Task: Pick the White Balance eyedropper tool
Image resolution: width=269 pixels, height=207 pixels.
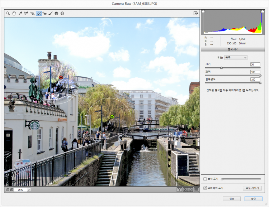Action: point(20,13)
